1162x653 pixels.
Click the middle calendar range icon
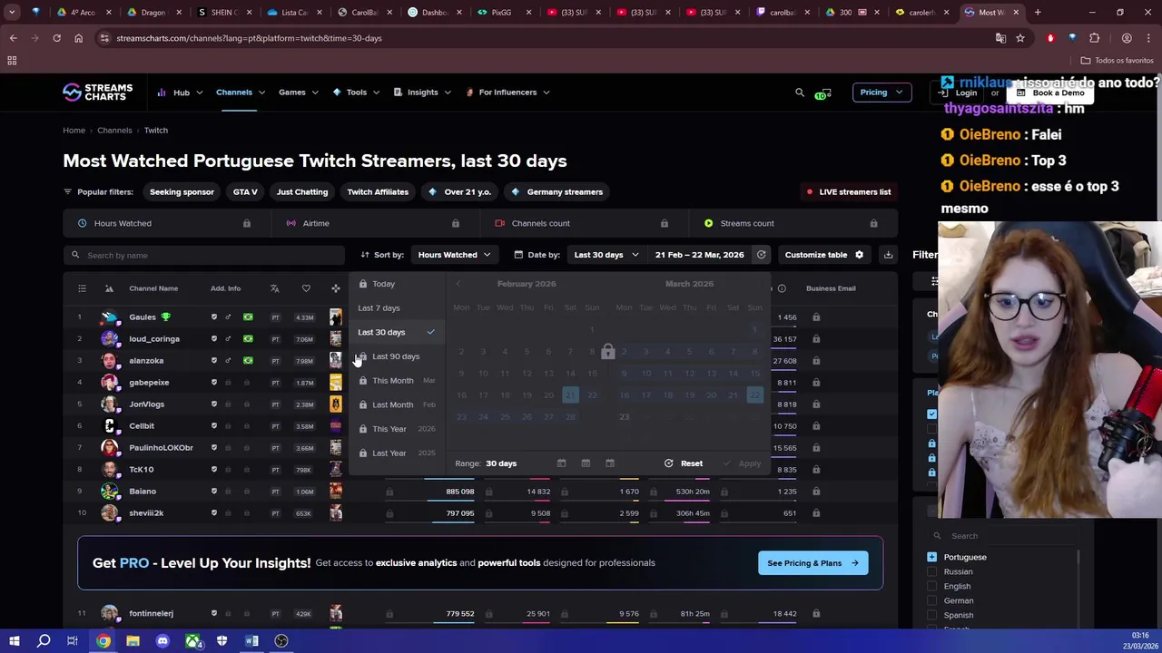coord(586,463)
